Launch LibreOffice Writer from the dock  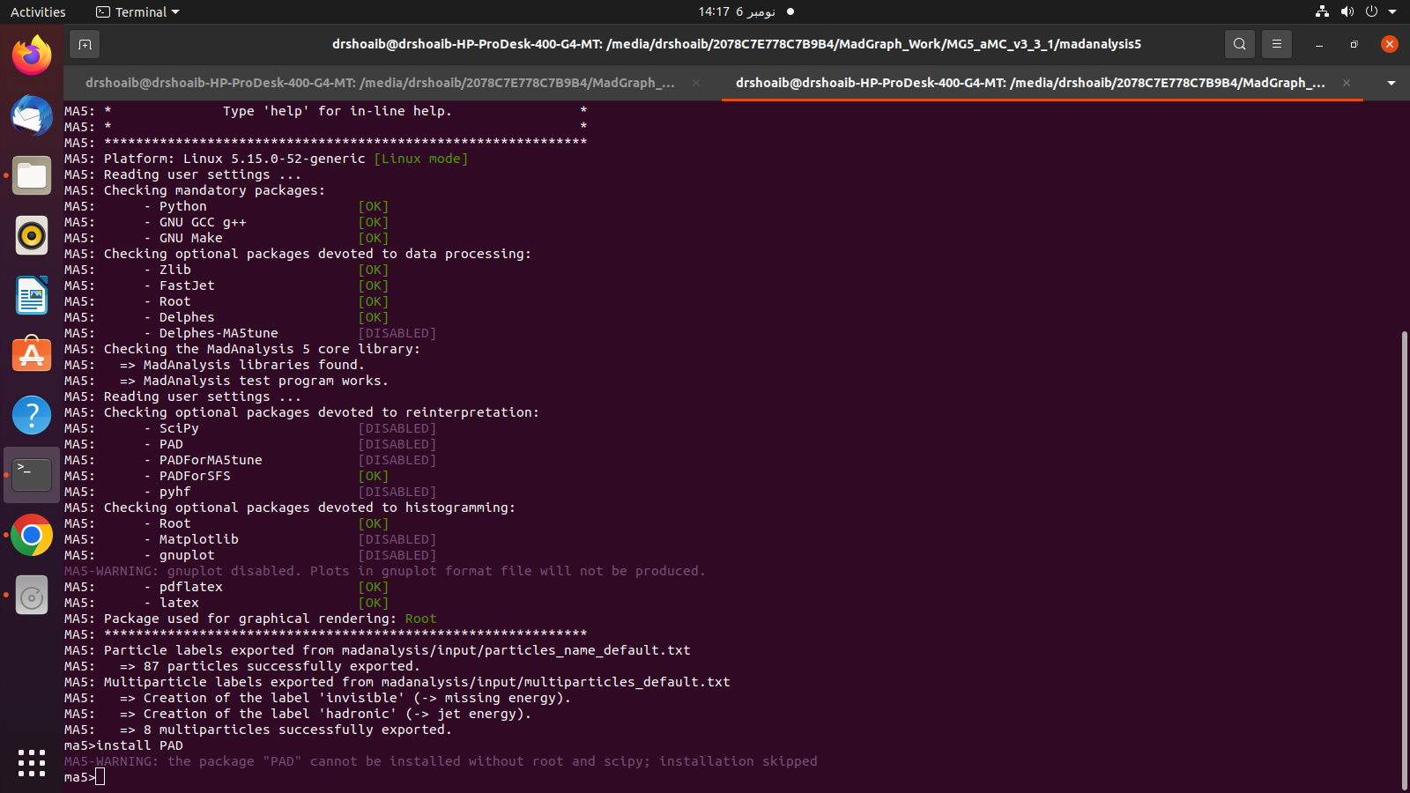pos(32,295)
